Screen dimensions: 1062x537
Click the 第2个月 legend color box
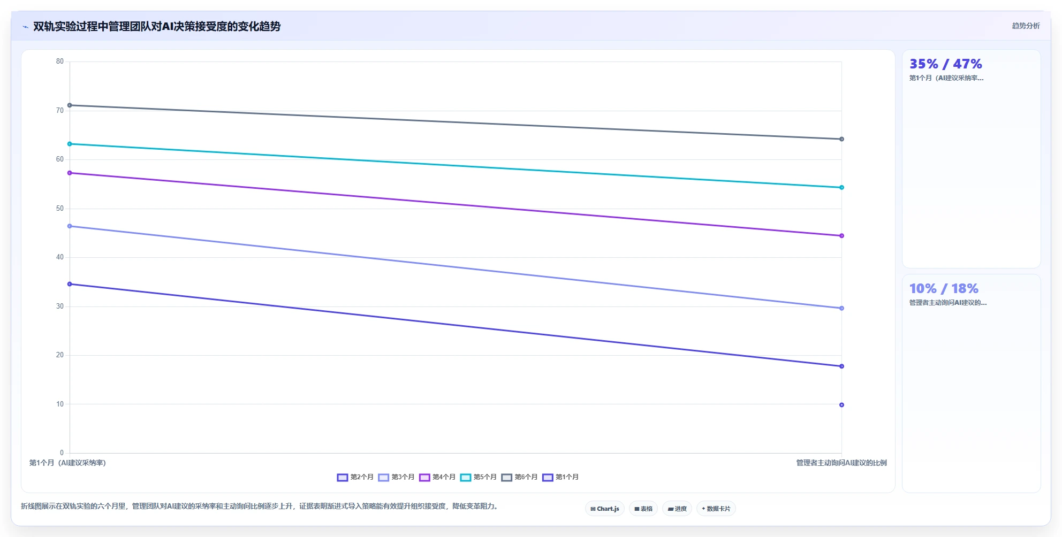343,478
